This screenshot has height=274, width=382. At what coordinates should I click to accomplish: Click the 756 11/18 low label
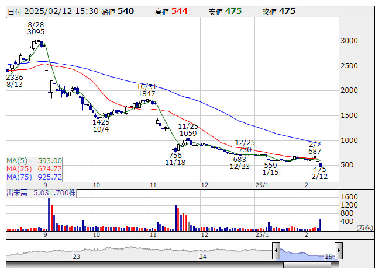pyautogui.click(x=175, y=159)
